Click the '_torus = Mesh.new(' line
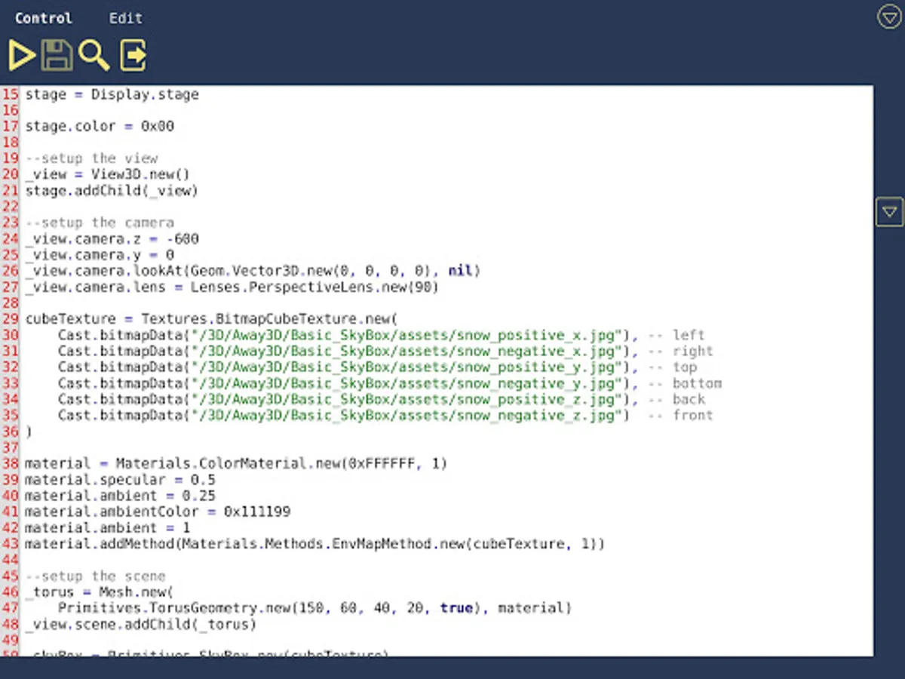Screen dimensions: 905x679 pos(100,592)
